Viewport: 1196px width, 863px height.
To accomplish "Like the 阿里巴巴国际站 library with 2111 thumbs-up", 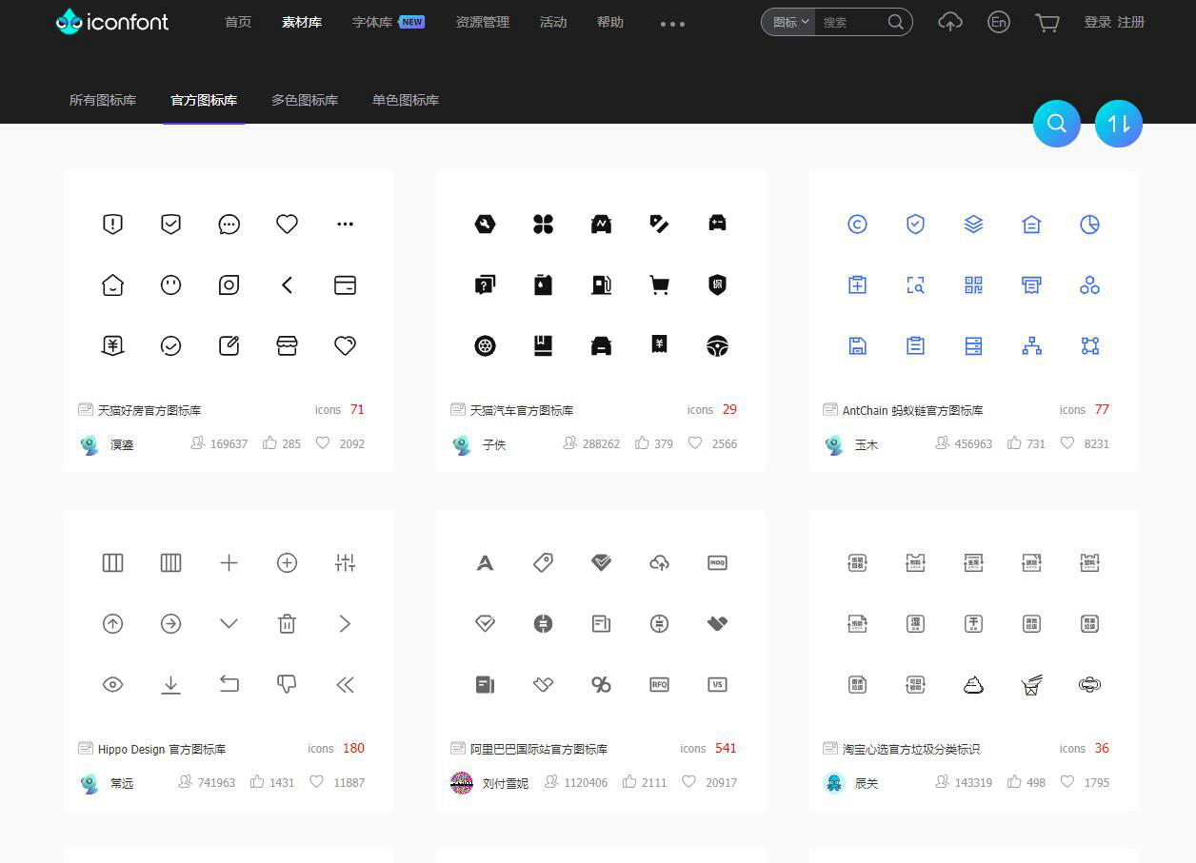I will pos(629,781).
